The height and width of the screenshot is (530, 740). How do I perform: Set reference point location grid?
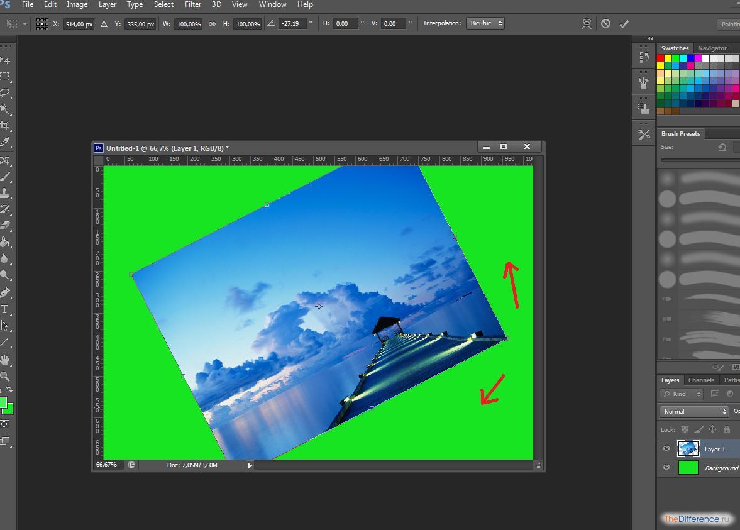click(42, 24)
